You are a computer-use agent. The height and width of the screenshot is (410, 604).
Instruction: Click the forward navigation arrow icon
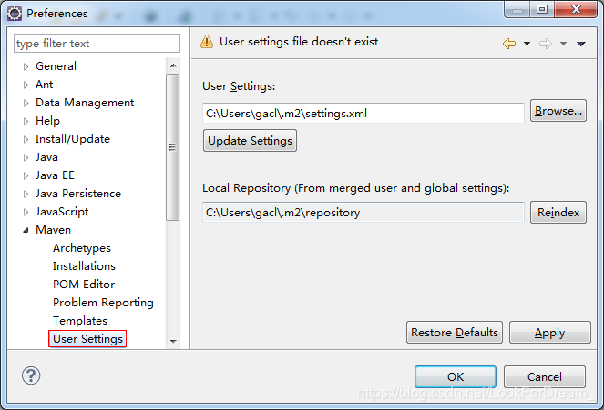tap(546, 44)
